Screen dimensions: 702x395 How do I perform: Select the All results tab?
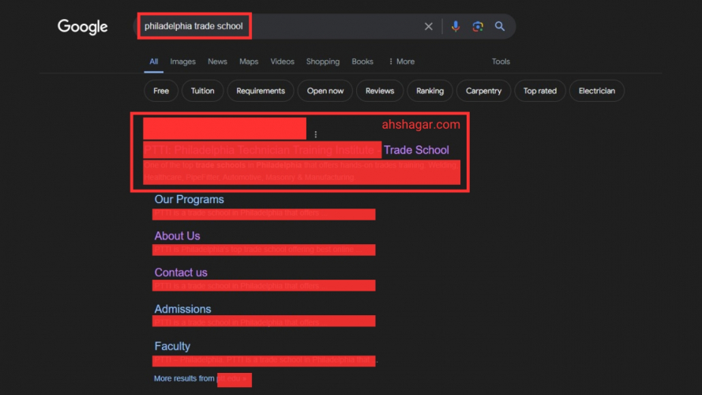(153, 62)
